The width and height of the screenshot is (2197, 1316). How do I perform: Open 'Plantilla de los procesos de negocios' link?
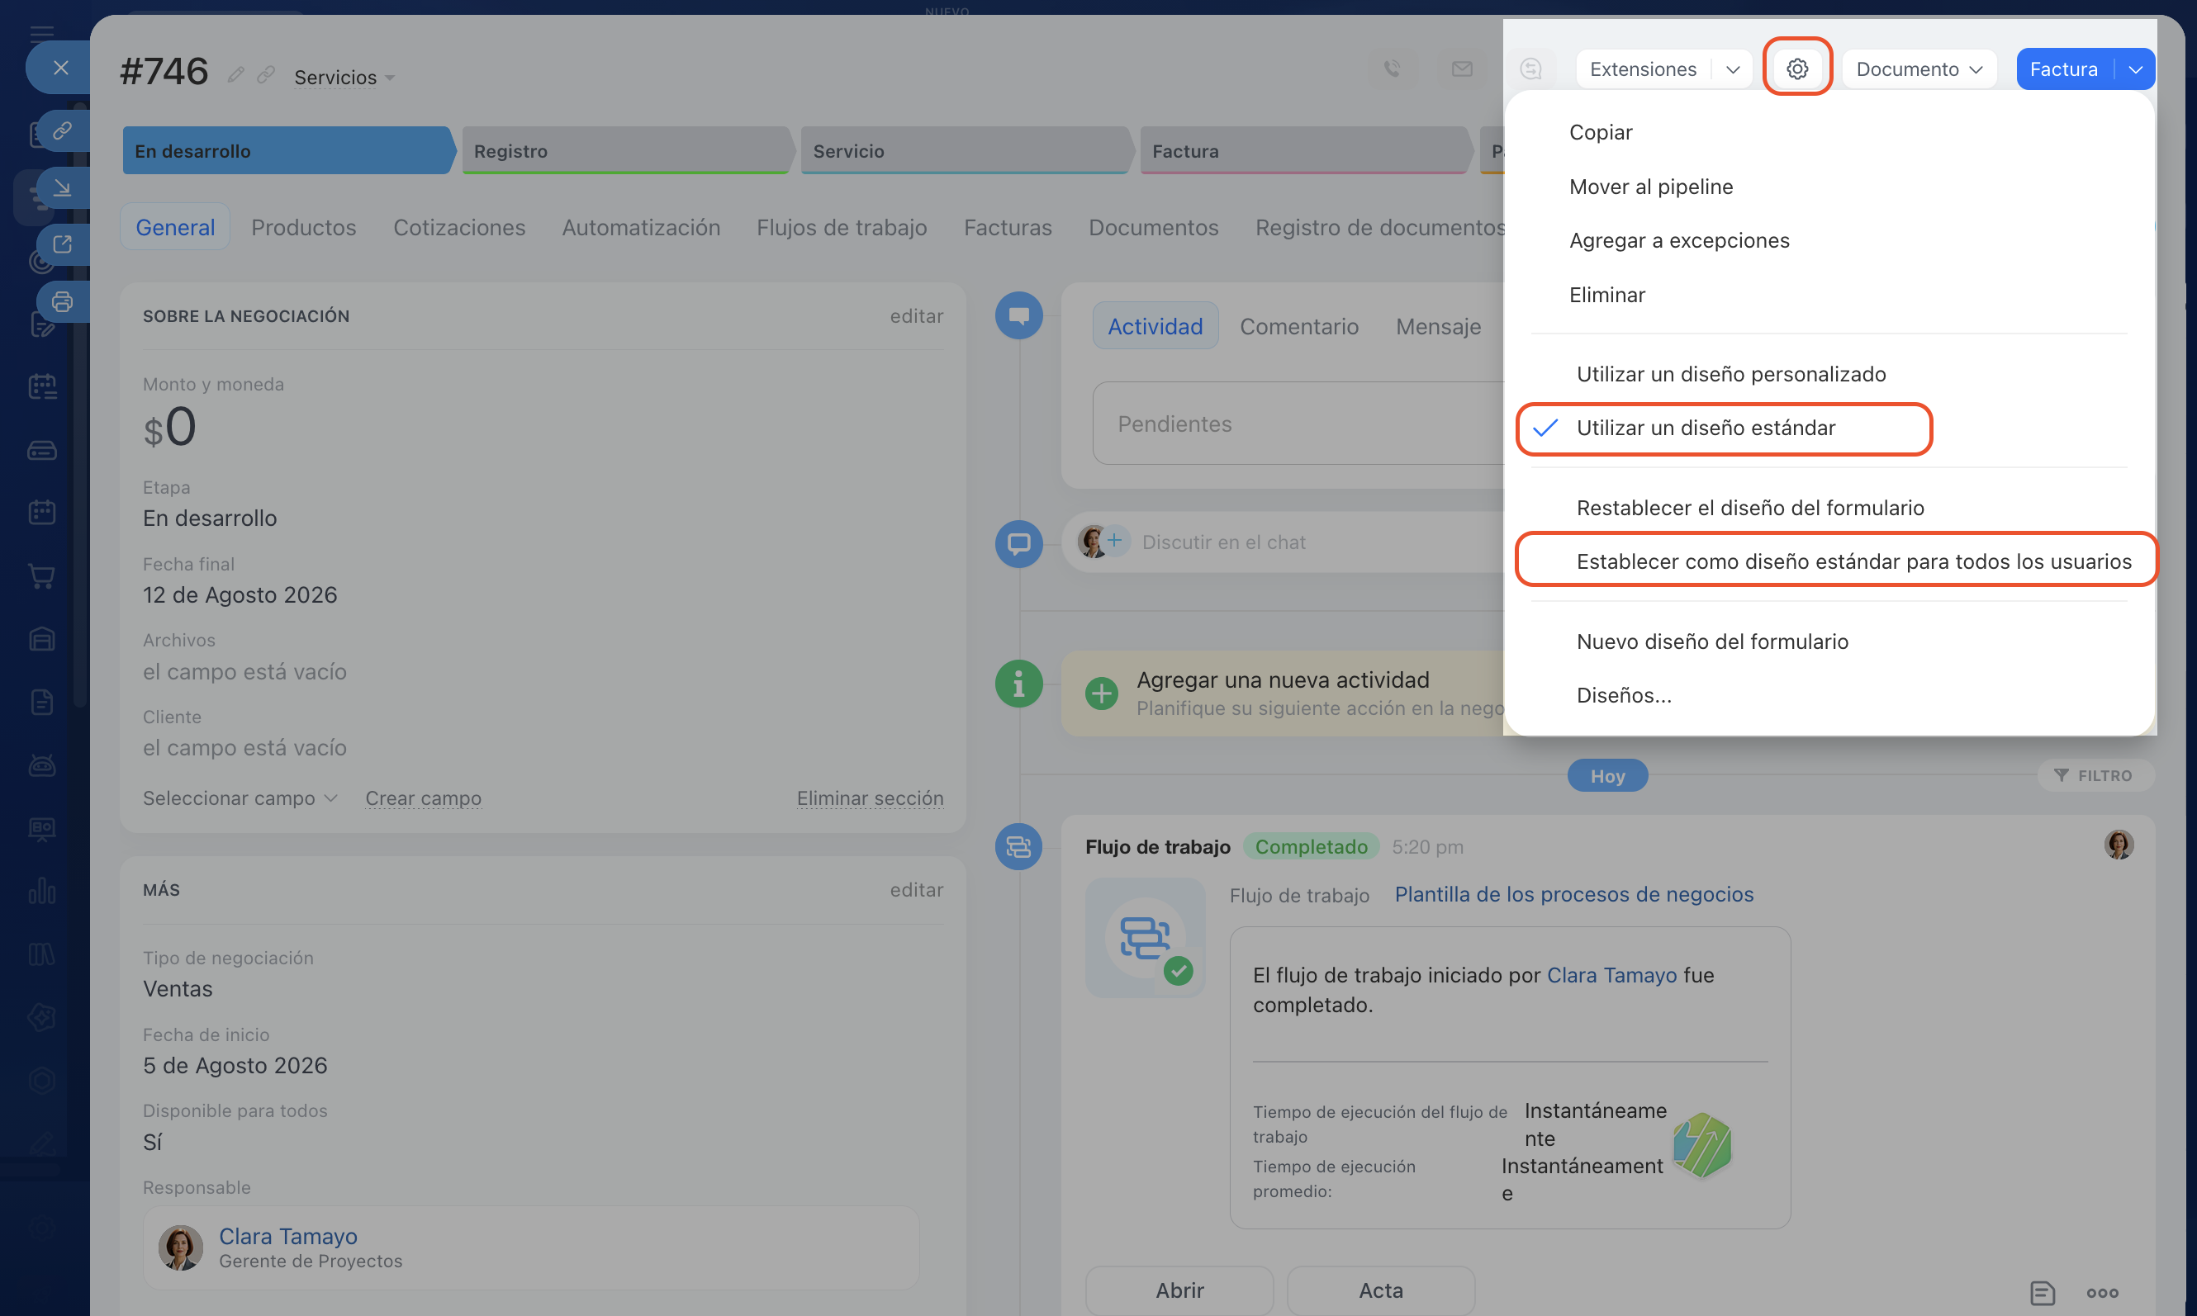point(1573,894)
